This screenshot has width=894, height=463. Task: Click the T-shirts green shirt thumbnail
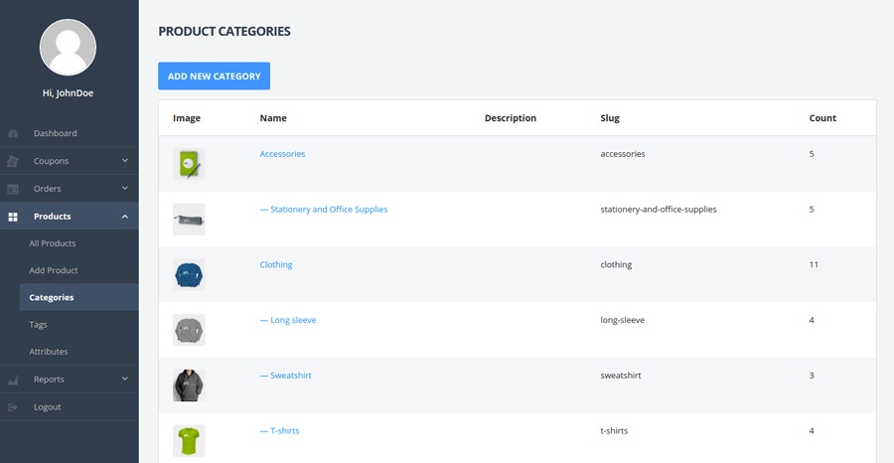[x=189, y=440]
